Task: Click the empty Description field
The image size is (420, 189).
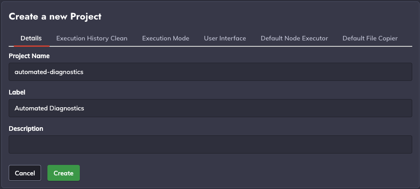Action: (x=210, y=144)
